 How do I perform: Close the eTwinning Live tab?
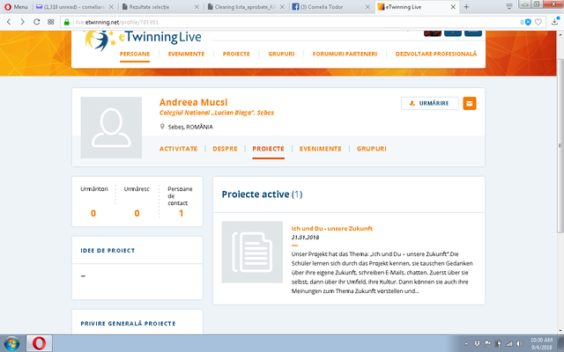453,7
